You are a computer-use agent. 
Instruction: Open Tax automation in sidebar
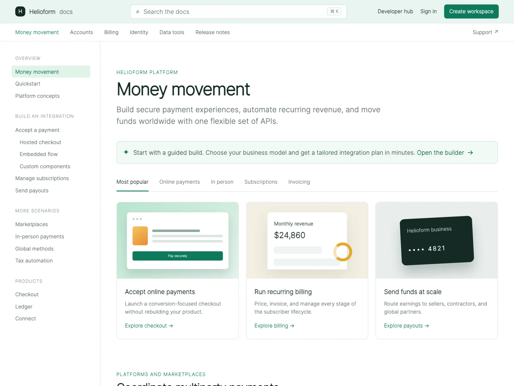pyautogui.click(x=34, y=261)
